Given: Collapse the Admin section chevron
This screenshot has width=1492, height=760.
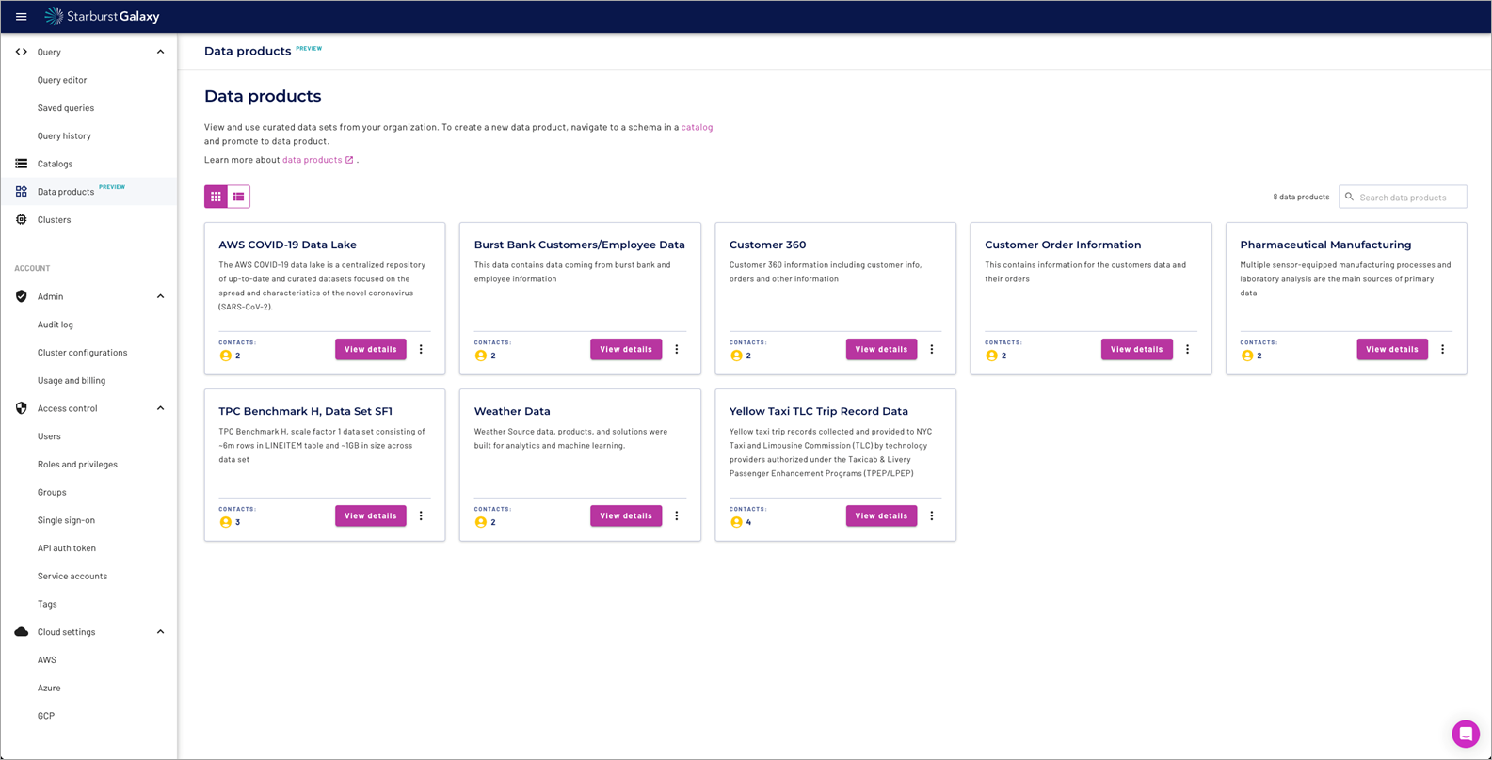Looking at the screenshot, I should click(x=160, y=296).
